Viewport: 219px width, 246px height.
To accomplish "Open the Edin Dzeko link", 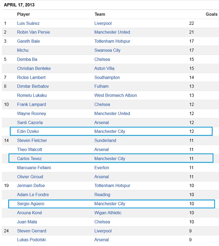I will (x=28, y=131).
